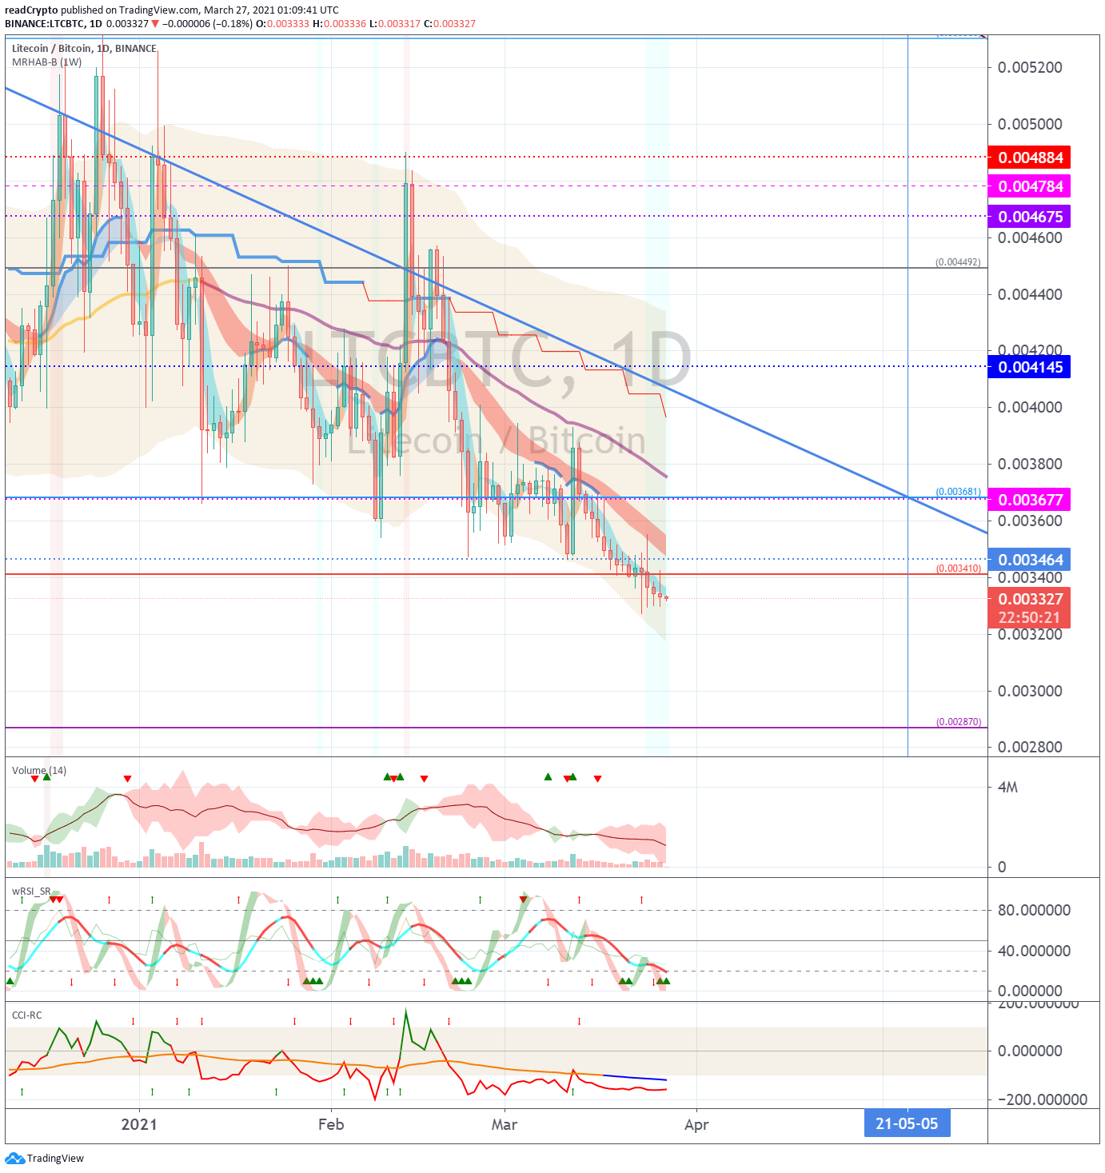Click the magenta 0.003677 price label

[1029, 500]
